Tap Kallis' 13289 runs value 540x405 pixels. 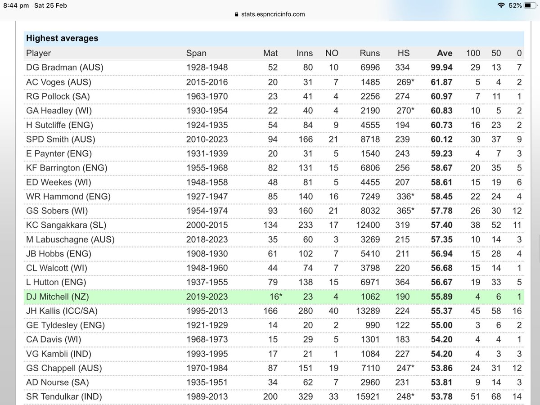tap(368, 310)
